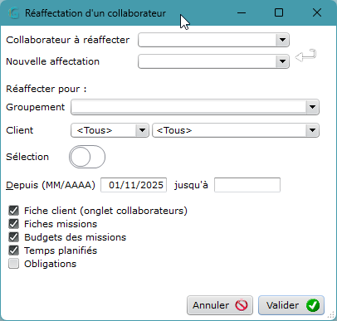The image size is (337, 321).
Task: Enable the Obligations checkbox
Action: [x=13, y=264]
